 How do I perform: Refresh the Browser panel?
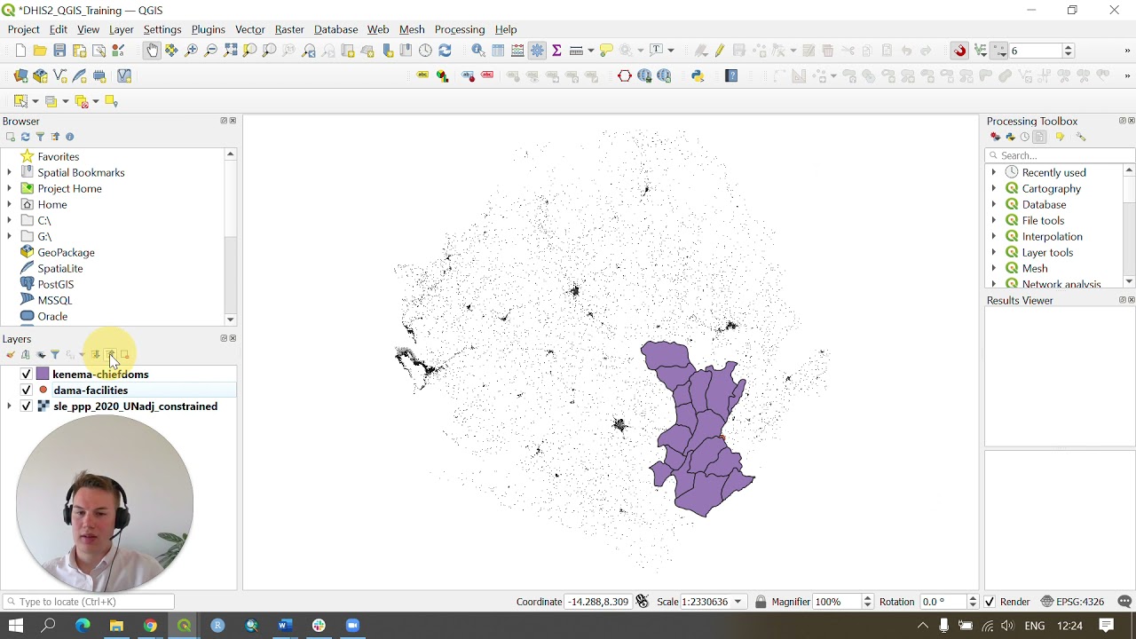click(25, 137)
